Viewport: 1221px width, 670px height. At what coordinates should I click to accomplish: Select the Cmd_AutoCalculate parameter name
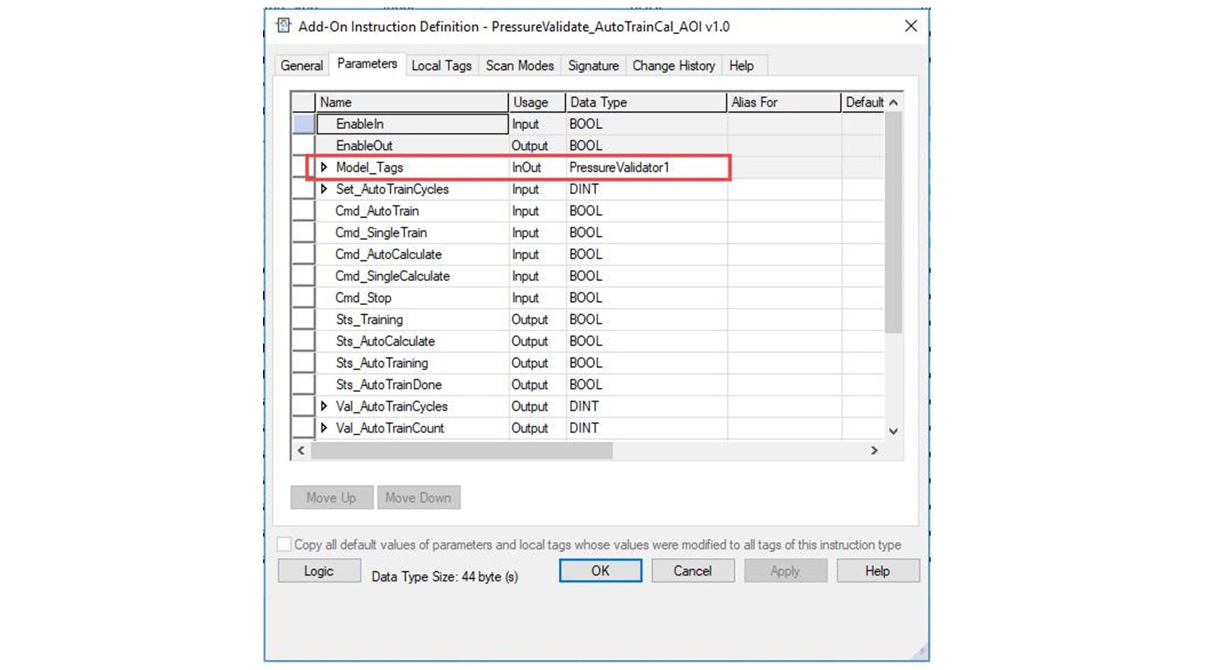pyautogui.click(x=388, y=254)
